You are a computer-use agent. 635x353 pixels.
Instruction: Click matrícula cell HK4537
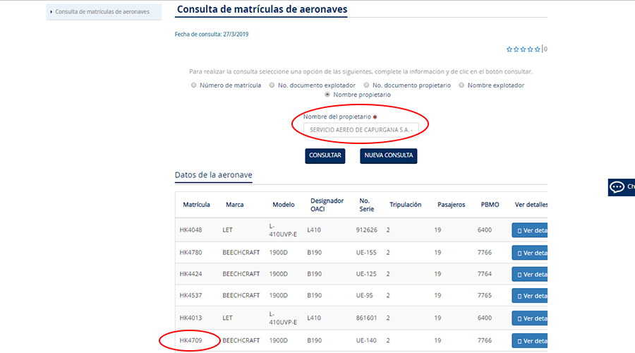point(190,295)
